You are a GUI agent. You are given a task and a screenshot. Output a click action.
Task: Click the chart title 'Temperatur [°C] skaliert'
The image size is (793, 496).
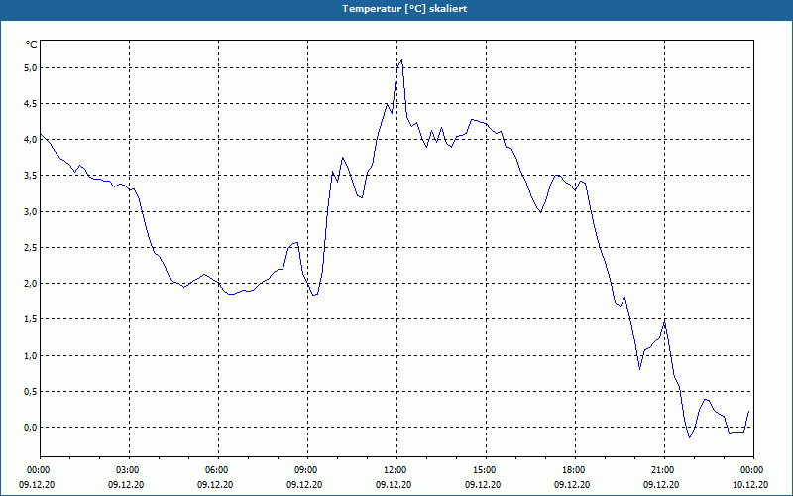pyautogui.click(x=404, y=9)
